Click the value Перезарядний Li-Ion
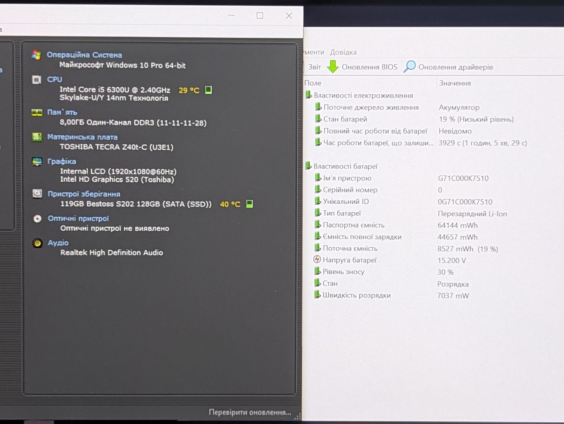Viewport: 564px width, 424px height. click(x=472, y=214)
